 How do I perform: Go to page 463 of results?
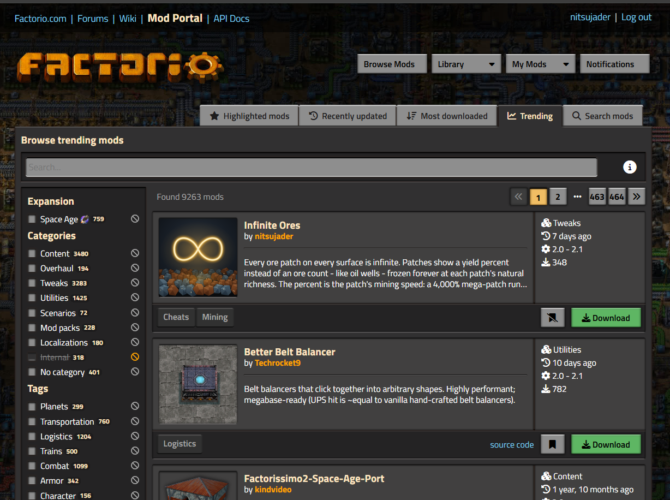pyautogui.click(x=597, y=197)
